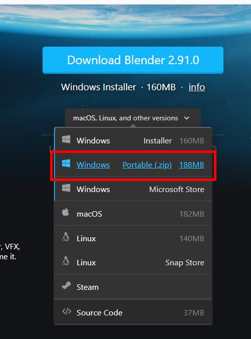Click the chevron arrow on versions dropdown
Viewport: 251px width, 339px height.
click(187, 118)
